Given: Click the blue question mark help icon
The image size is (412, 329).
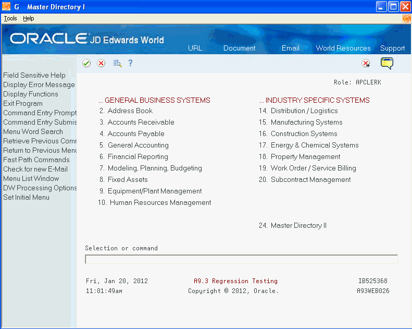Looking at the screenshot, I should pos(130,63).
